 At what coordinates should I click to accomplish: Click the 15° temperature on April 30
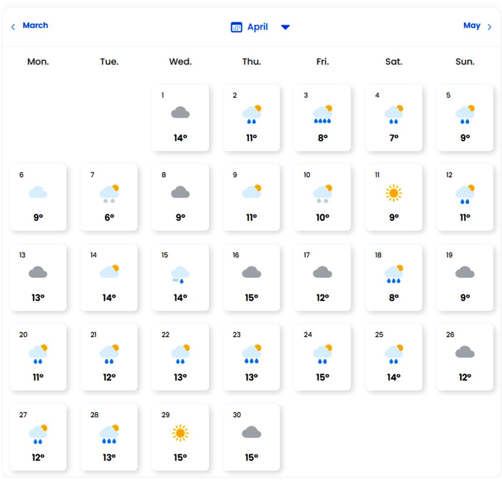(251, 457)
